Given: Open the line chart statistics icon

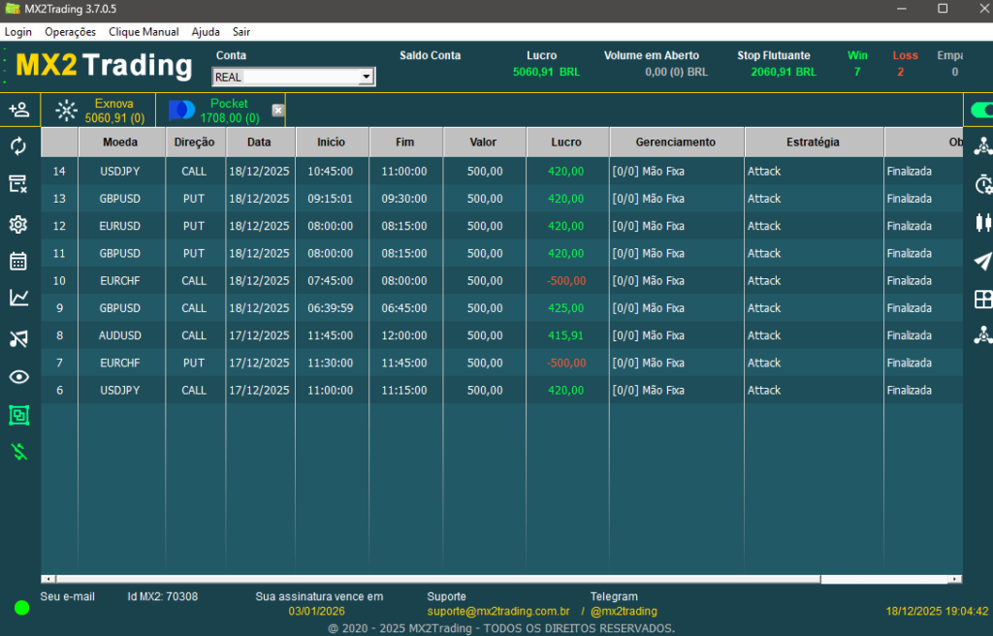Looking at the screenshot, I should pyautogui.click(x=18, y=298).
